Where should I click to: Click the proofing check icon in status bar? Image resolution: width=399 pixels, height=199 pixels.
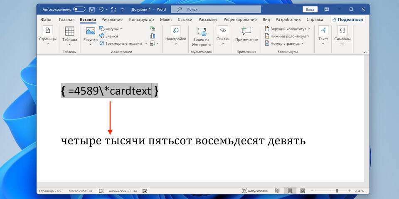[101, 191]
